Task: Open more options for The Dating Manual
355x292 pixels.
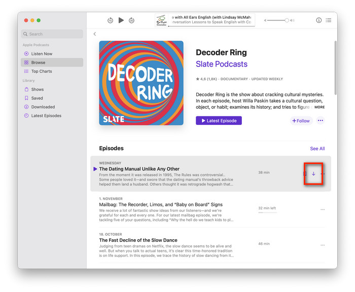Action: (x=323, y=174)
